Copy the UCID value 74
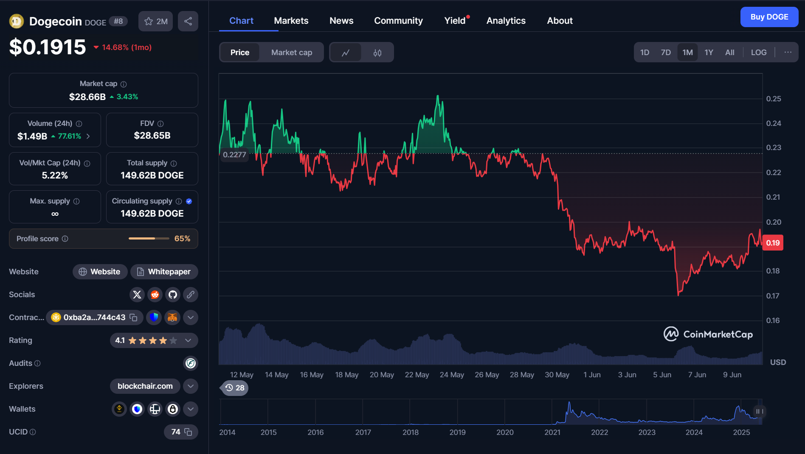 [x=188, y=432]
